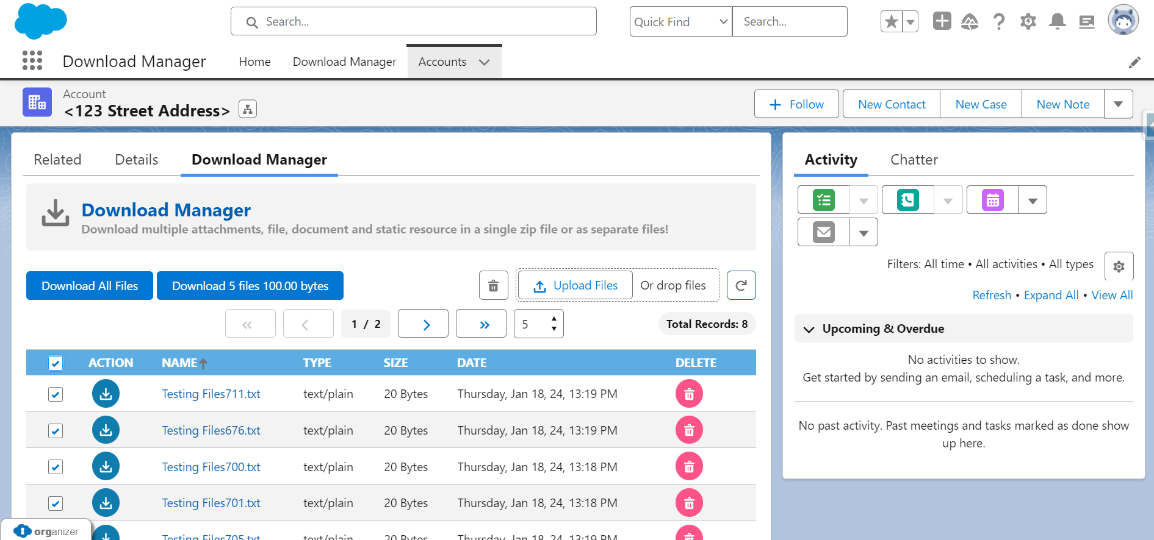Switch to the Details tab
1154x540 pixels.
click(x=136, y=160)
